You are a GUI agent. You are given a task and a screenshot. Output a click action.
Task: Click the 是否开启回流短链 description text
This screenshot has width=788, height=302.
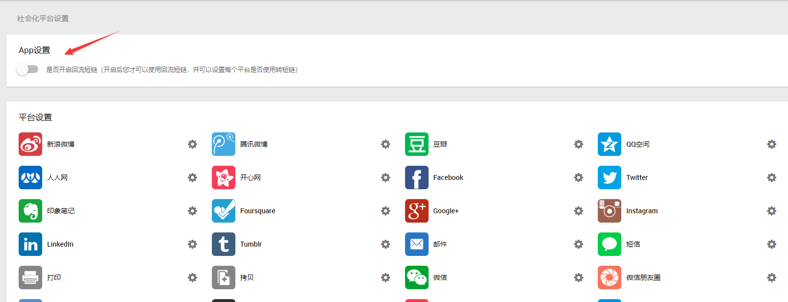coord(172,70)
